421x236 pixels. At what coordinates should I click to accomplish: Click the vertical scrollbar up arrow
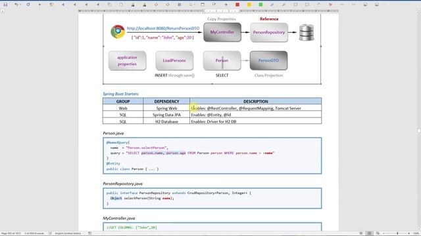tap(419, 10)
